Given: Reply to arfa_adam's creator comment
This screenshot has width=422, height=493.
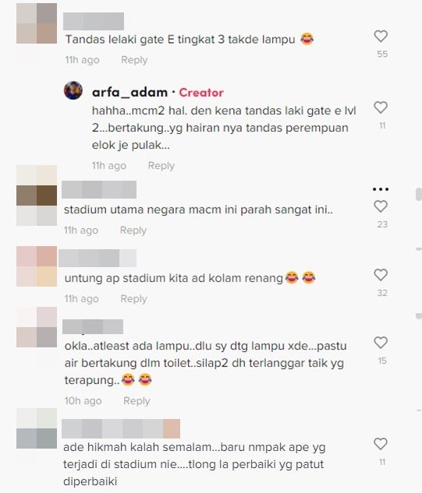Looking at the screenshot, I should click(x=161, y=165).
